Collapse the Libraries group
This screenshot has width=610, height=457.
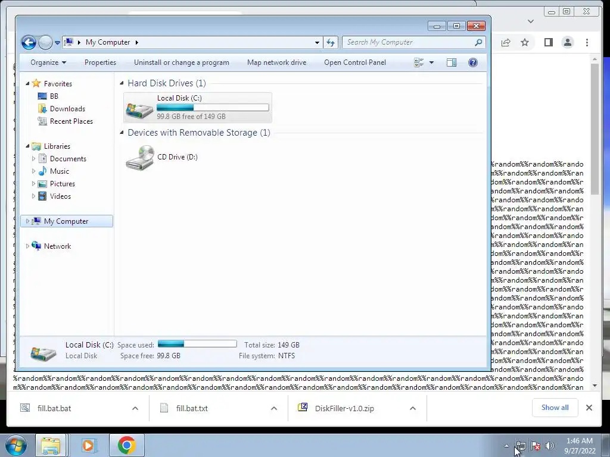click(x=27, y=146)
